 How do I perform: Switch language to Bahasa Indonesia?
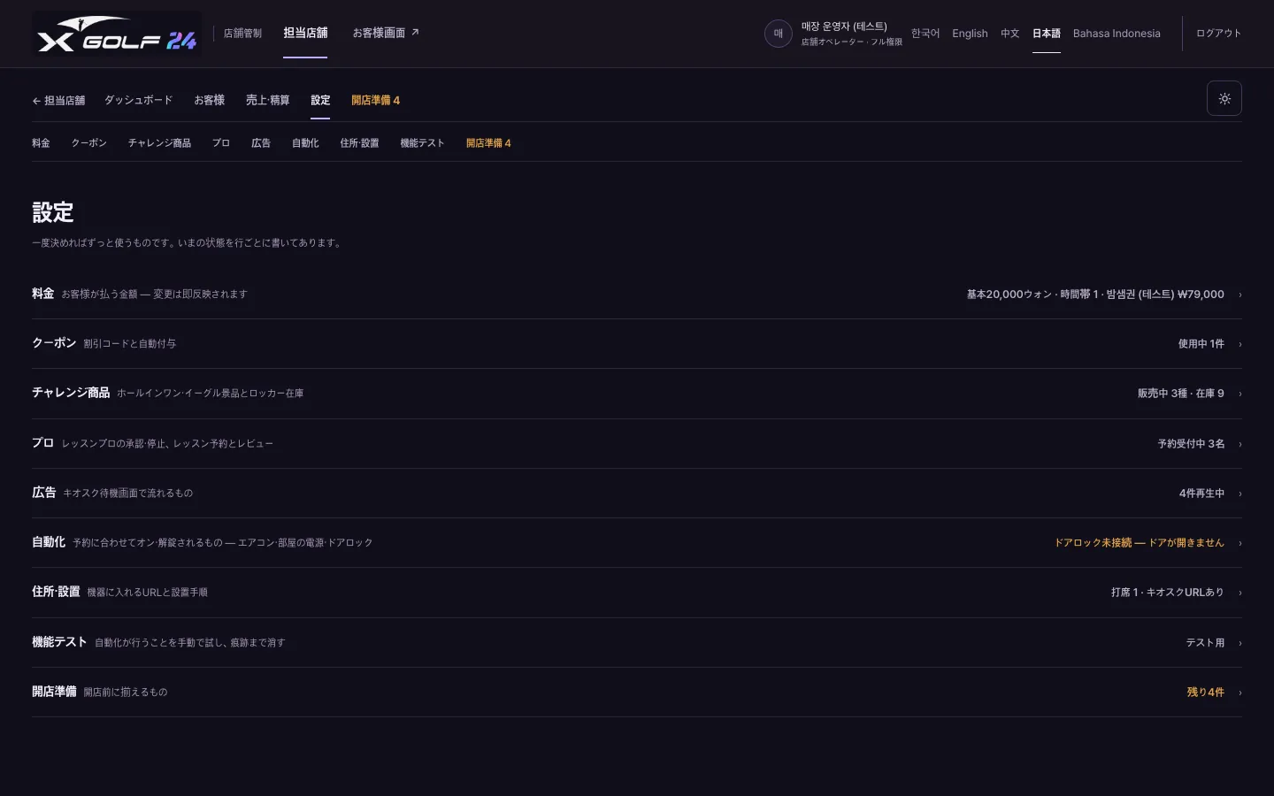(1117, 34)
